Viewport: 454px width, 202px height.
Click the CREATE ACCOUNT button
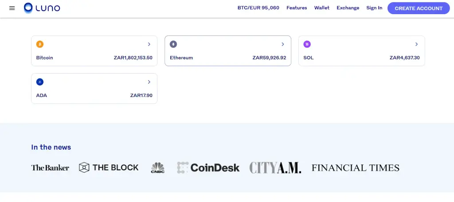click(419, 8)
